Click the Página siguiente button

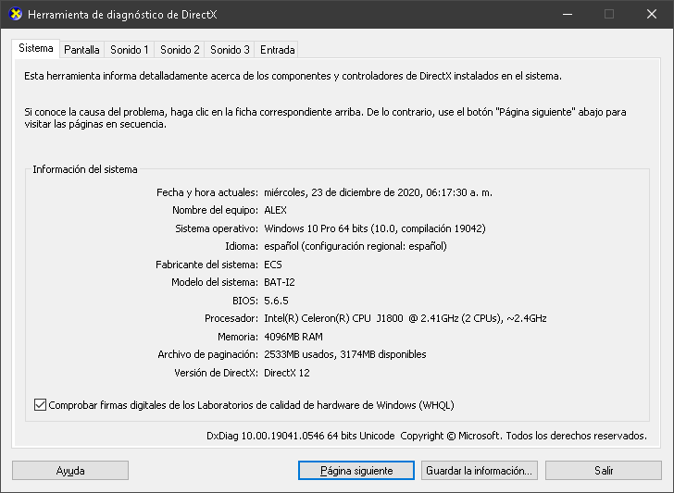pos(356,471)
